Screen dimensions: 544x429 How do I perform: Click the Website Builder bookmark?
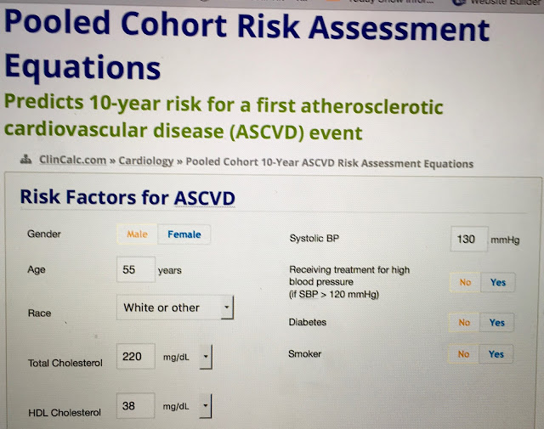click(x=500, y=2)
